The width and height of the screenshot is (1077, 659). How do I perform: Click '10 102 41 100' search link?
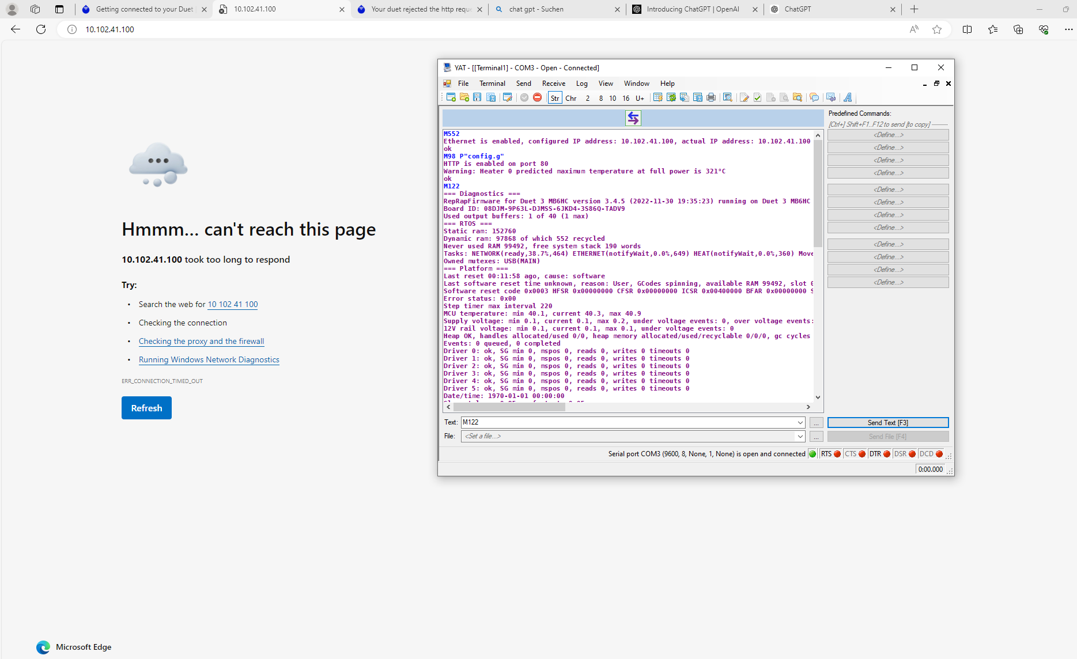click(233, 304)
